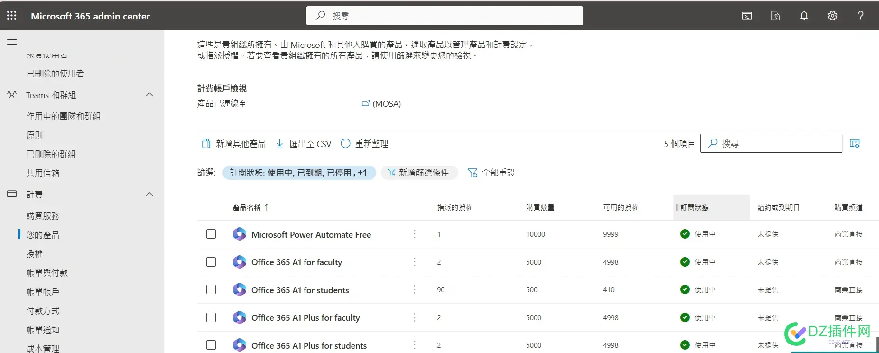The image size is (879, 353).
Task: Open more actions for Office 365 A1 Plus for students
Action: tap(415, 345)
